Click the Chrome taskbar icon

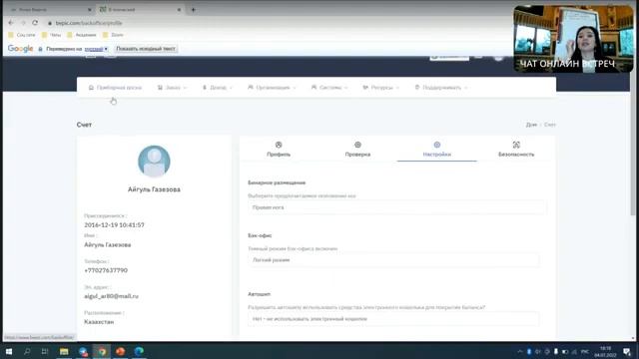pyautogui.click(x=102, y=351)
